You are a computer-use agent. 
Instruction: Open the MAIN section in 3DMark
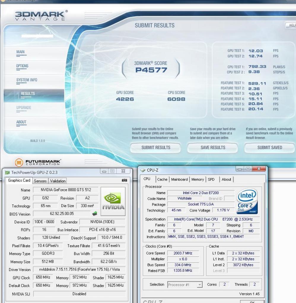tap(20, 52)
